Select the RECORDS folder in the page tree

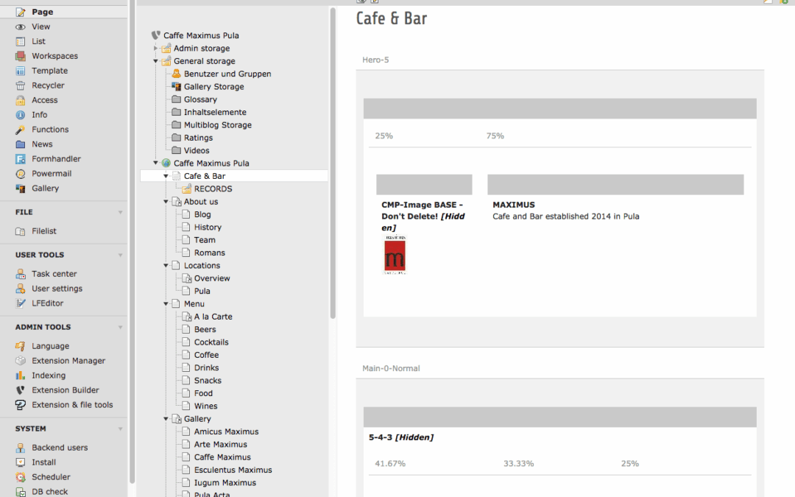pos(213,188)
